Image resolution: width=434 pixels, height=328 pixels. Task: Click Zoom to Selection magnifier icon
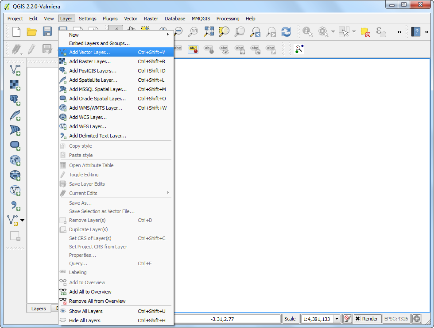(224, 31)
